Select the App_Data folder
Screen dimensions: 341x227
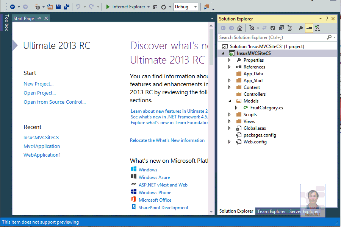coord(253,74)
